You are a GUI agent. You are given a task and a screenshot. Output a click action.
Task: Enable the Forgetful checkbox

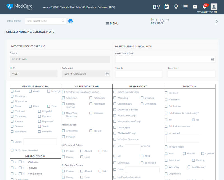[x=39, y=111]
